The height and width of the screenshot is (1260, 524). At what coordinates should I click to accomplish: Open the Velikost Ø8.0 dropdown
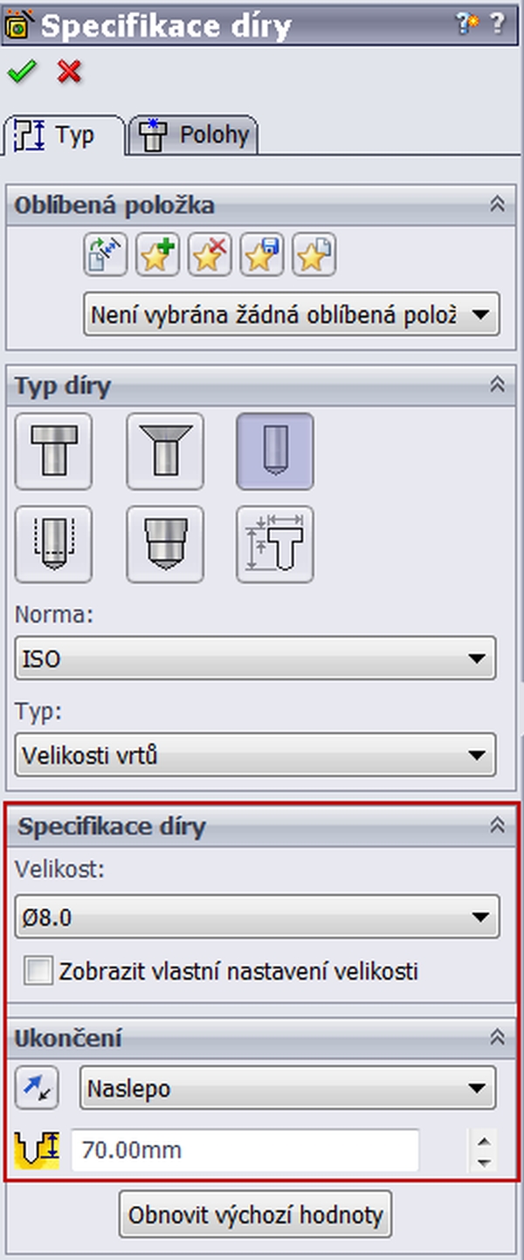pos(258,917)
